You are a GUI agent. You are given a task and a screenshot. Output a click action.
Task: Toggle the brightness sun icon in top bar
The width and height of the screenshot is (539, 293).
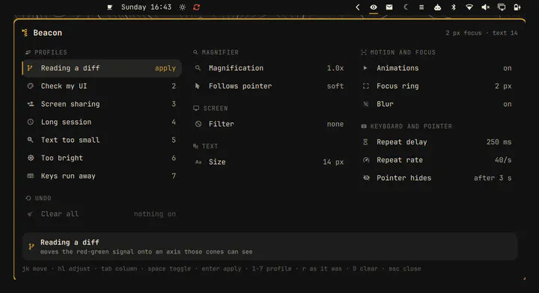point(182,7)
